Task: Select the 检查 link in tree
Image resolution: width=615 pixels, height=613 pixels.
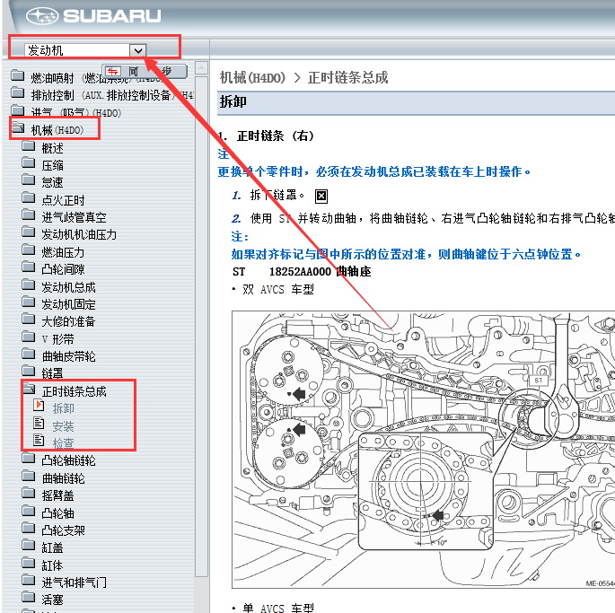Action: [63, 443]
